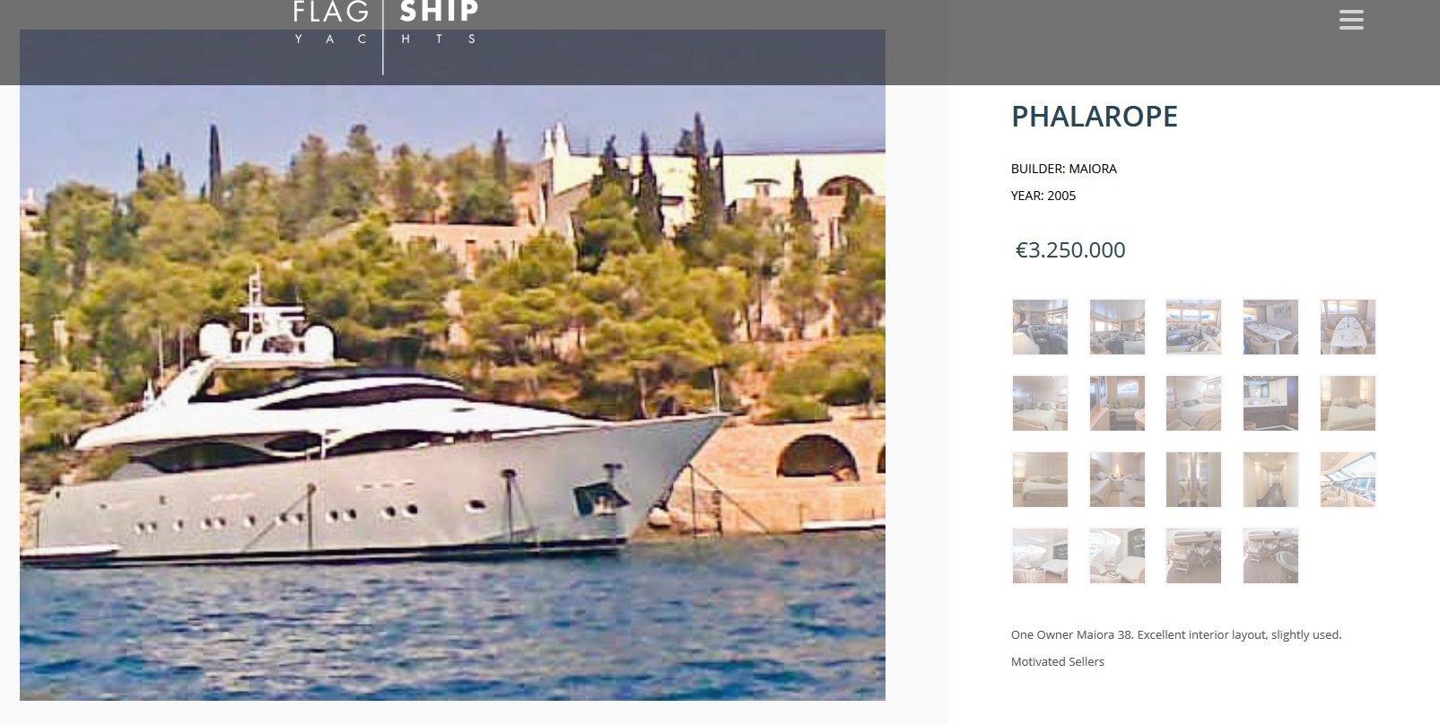Open the sofa-under-window cabin thumbnail
Image resolution: width=1440 pixels, height=725 pixels.
click(x=1117, y=404)
